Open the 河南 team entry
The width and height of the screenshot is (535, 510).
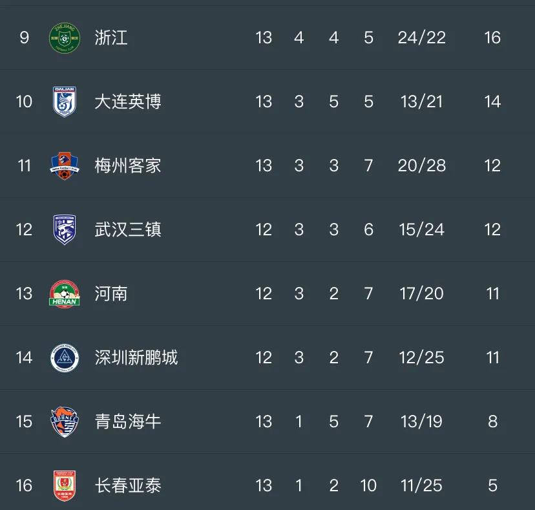click(x=111, y=293)
